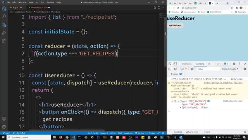Image resolution: width=248 pixels, height=140 pixels.
Task: Expand the [[Prototype]]: Object entry
Action: [x=181, y=107]
